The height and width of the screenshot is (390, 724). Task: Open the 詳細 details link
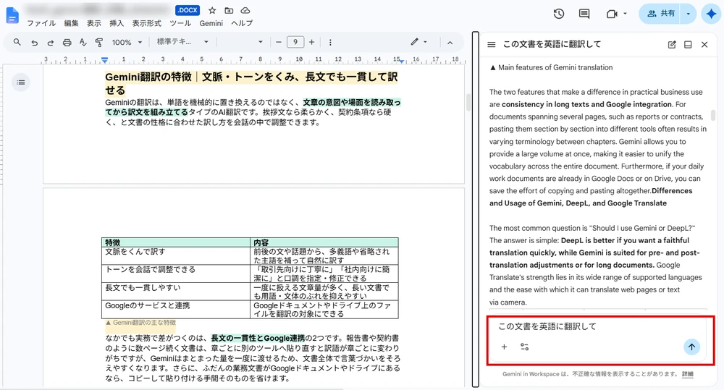688,374
